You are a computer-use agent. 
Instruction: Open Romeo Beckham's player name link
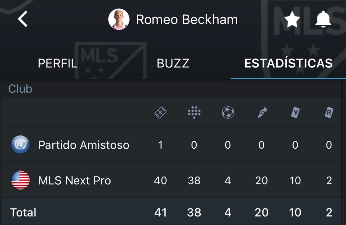pos(187,19)
